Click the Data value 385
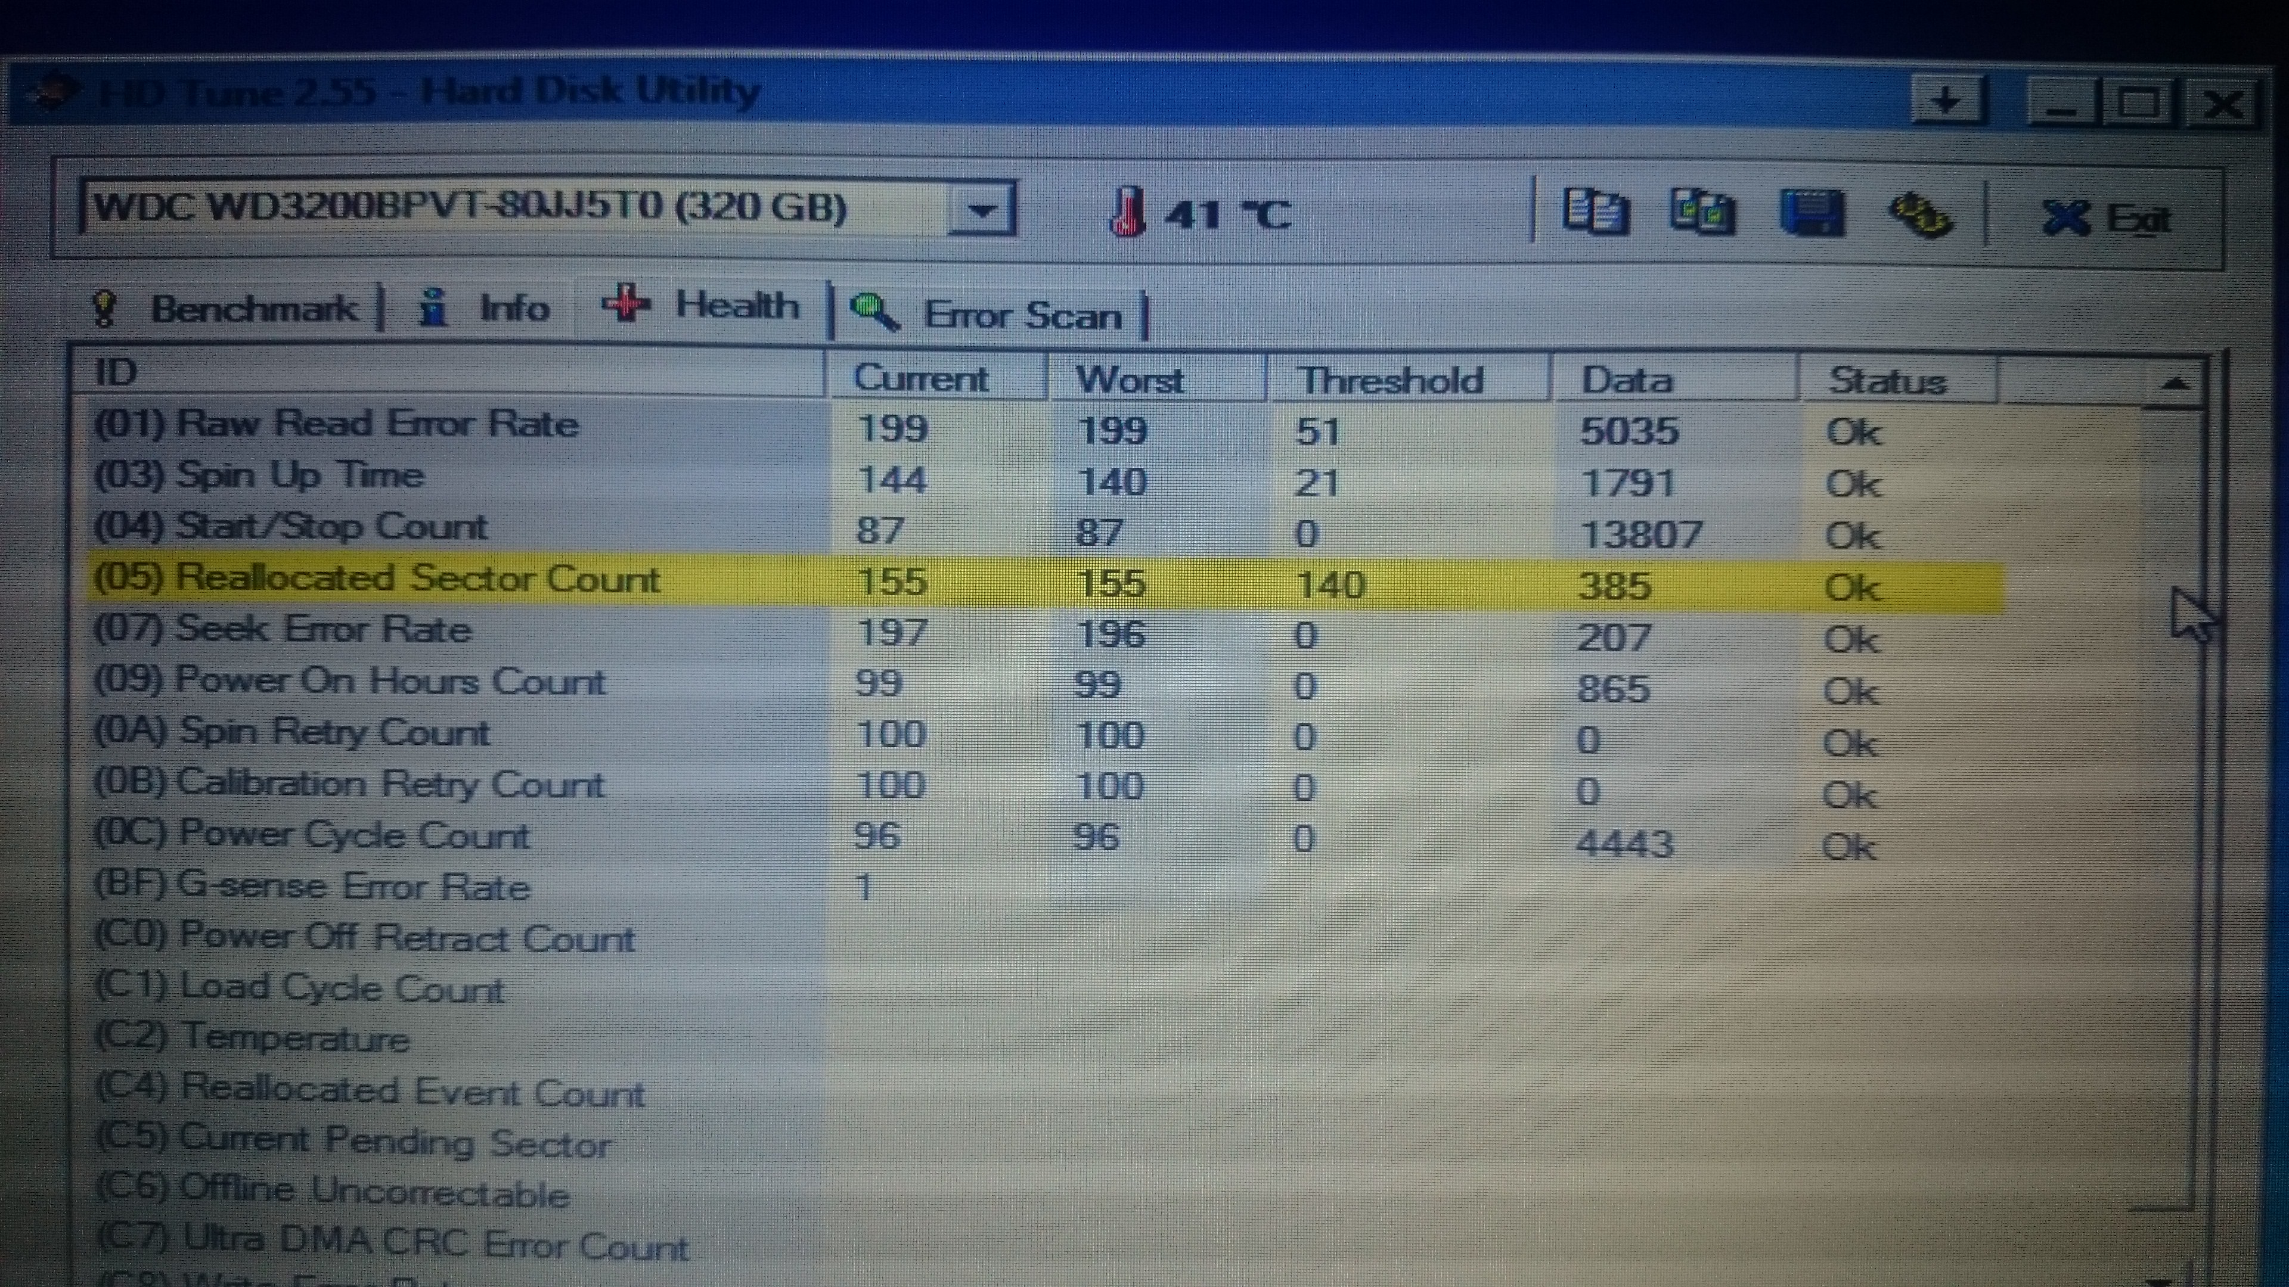The width and height of the screenshot is (2289, 1287). click(1615, 586)
